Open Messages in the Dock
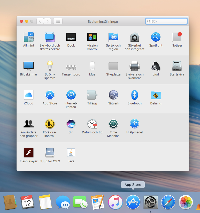This screenshot has height=213, width=200. pos(63,202)
